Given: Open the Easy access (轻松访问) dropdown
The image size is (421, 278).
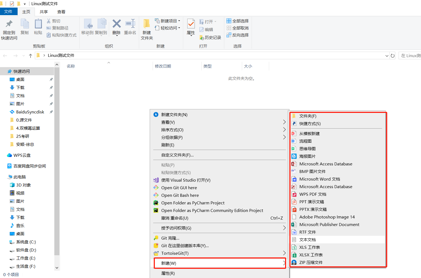Looking at the screenshot, I should point(167,28).
